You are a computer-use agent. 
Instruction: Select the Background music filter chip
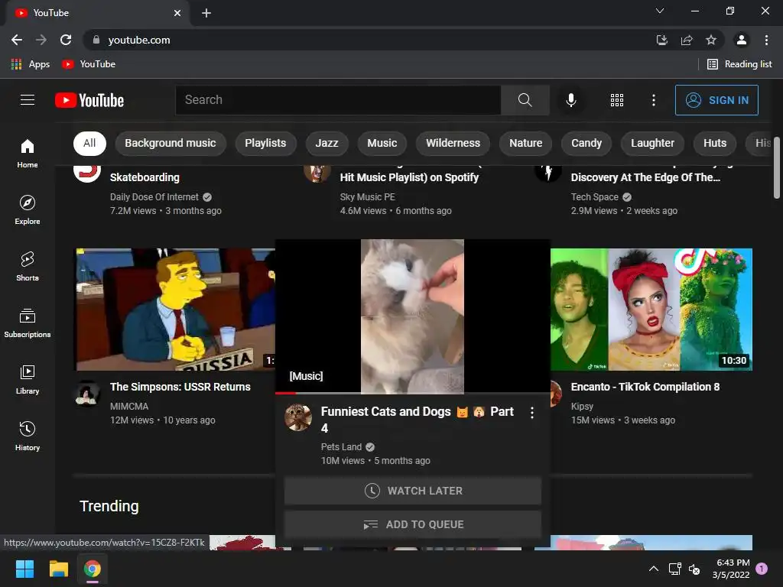tap(171, 143)
